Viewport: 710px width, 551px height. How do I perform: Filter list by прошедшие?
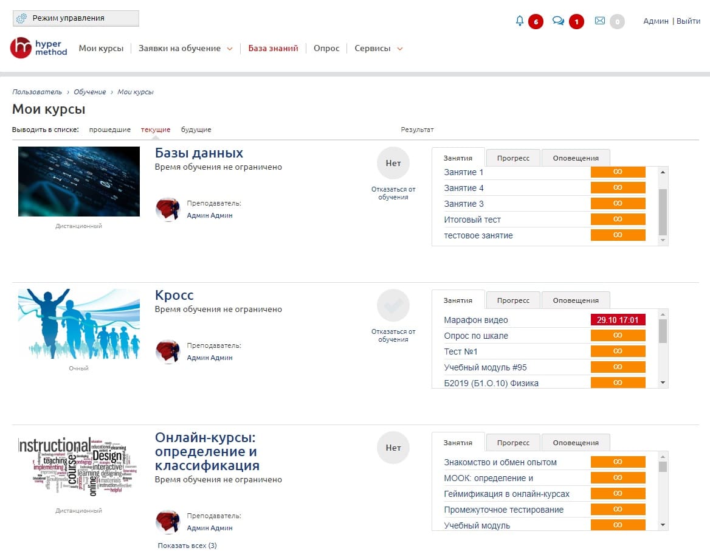click(109, 130)
